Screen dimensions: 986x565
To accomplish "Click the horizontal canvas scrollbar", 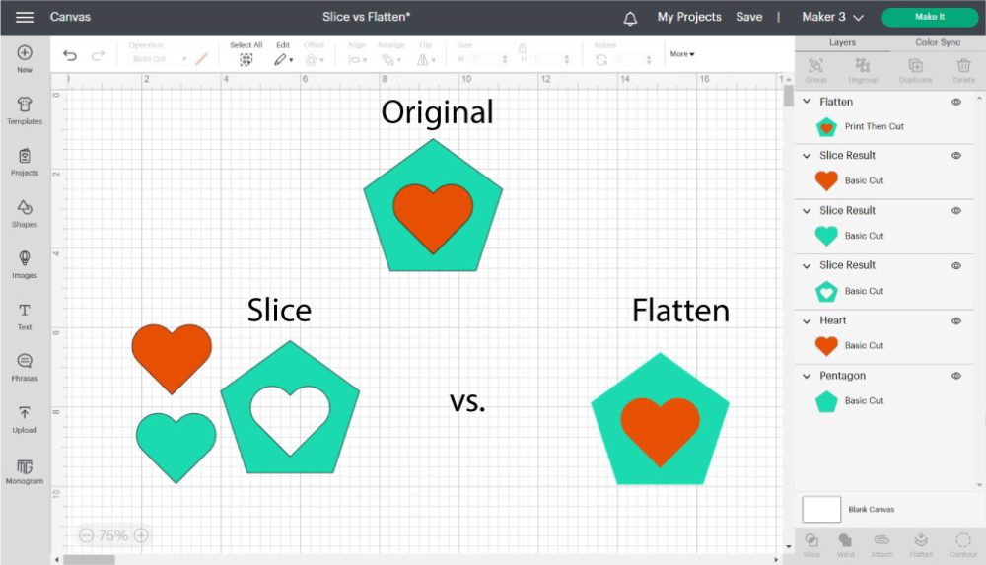I will coord(90,559).
